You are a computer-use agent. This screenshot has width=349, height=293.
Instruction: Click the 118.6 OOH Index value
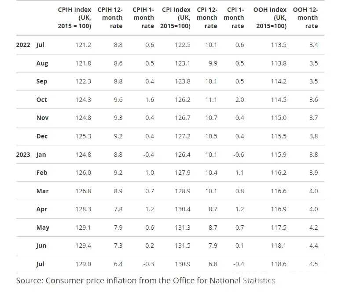278,264
